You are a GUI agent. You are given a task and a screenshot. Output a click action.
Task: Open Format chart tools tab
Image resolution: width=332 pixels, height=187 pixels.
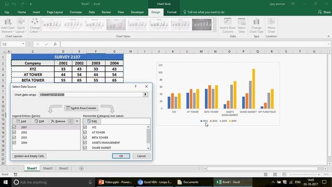(x=172, y=12)
